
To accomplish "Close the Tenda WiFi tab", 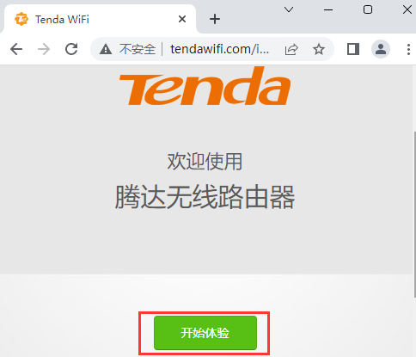I will click(182, 19).
